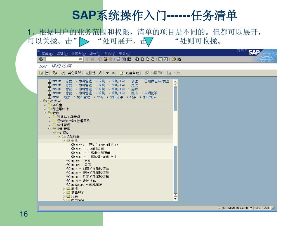Screen dimensions: 302x226
Task: Click the Next Page icon
Action: coord(147,59)
